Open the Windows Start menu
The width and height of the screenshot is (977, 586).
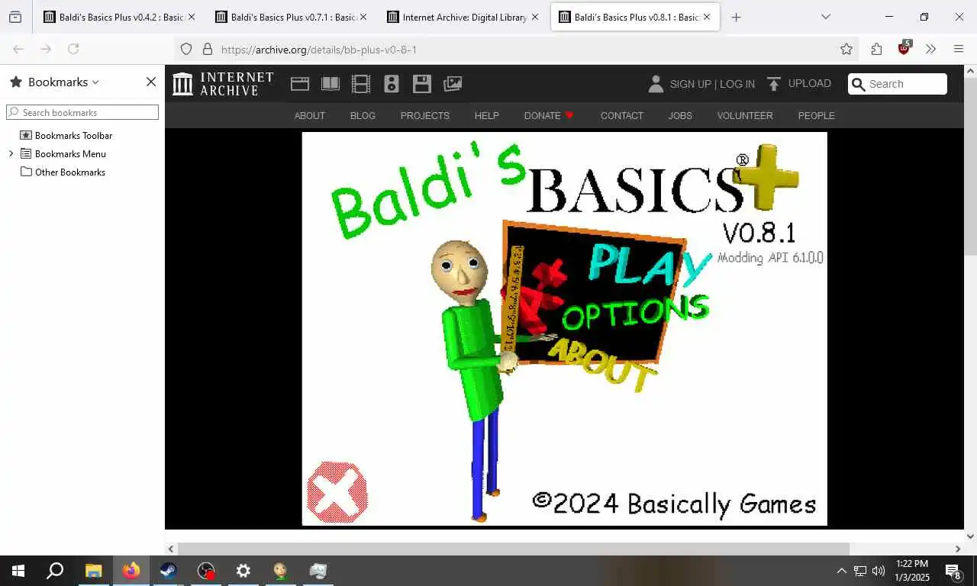[x=18, y=570]
